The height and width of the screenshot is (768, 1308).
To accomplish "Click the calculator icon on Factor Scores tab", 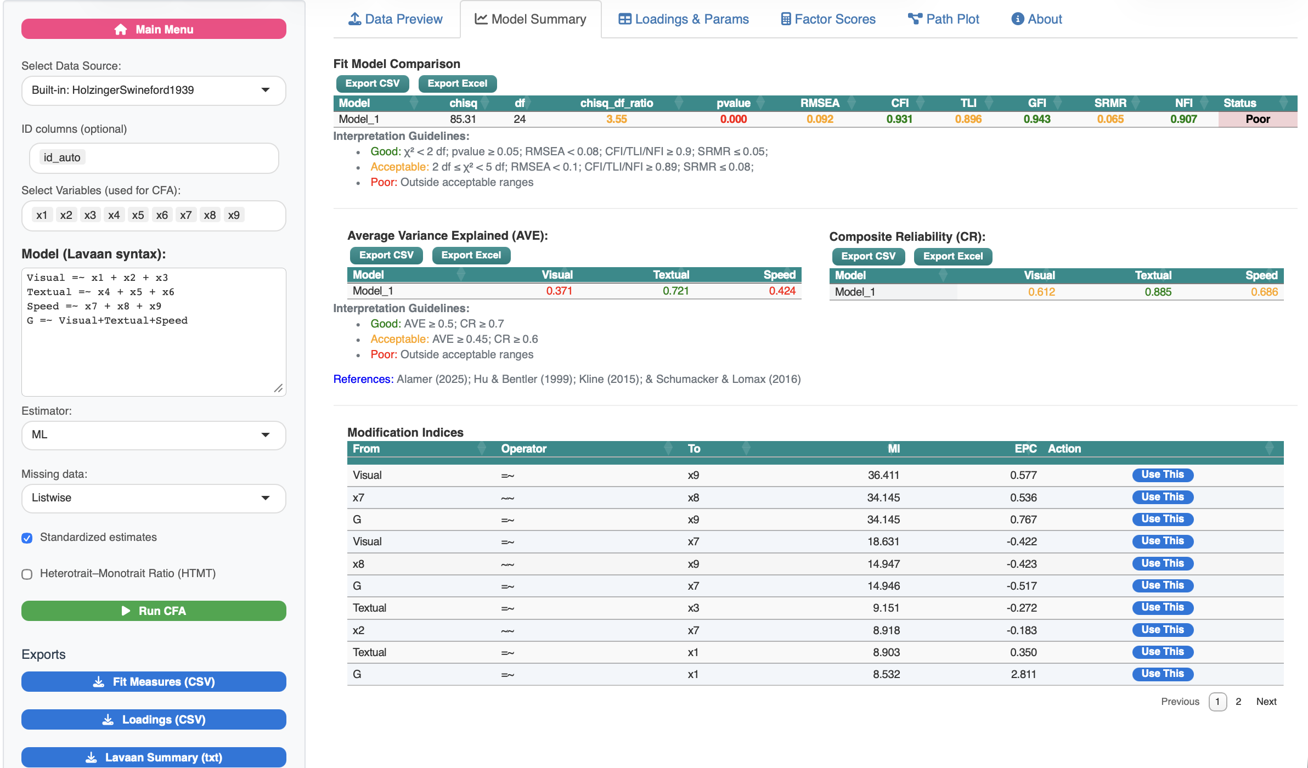I will [x=786, y=19].
